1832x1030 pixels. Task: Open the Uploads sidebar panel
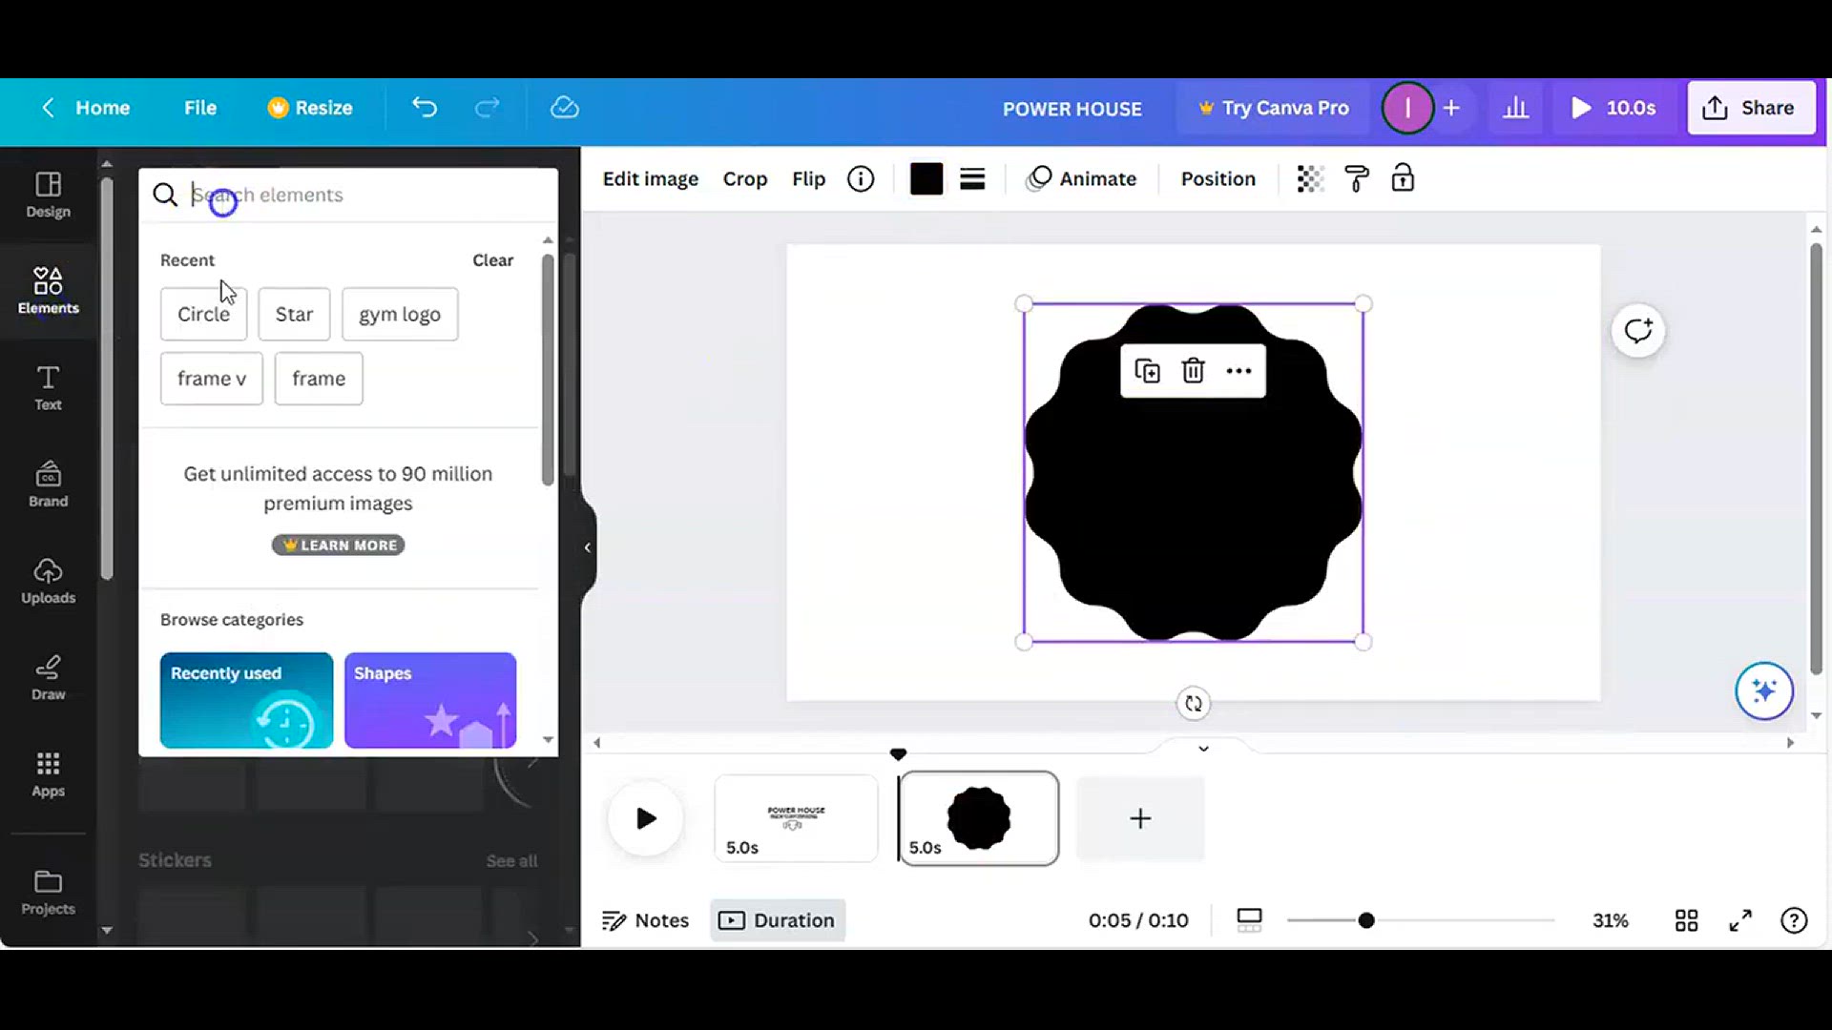(48, 582)
